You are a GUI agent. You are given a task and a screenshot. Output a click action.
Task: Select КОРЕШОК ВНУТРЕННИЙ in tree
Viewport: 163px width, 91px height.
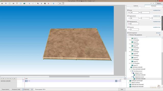138,86
